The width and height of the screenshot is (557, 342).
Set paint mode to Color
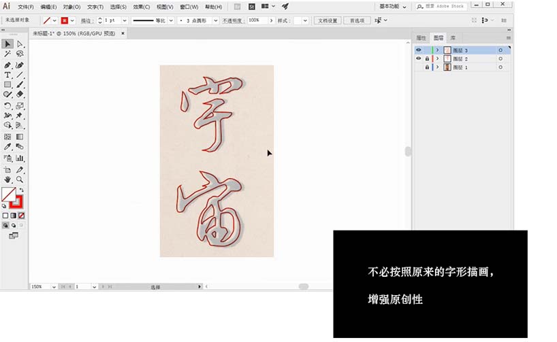[x=5, y=216]
